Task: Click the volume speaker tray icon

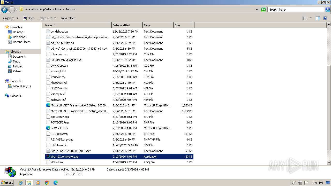Action: (x=294, y=183)
